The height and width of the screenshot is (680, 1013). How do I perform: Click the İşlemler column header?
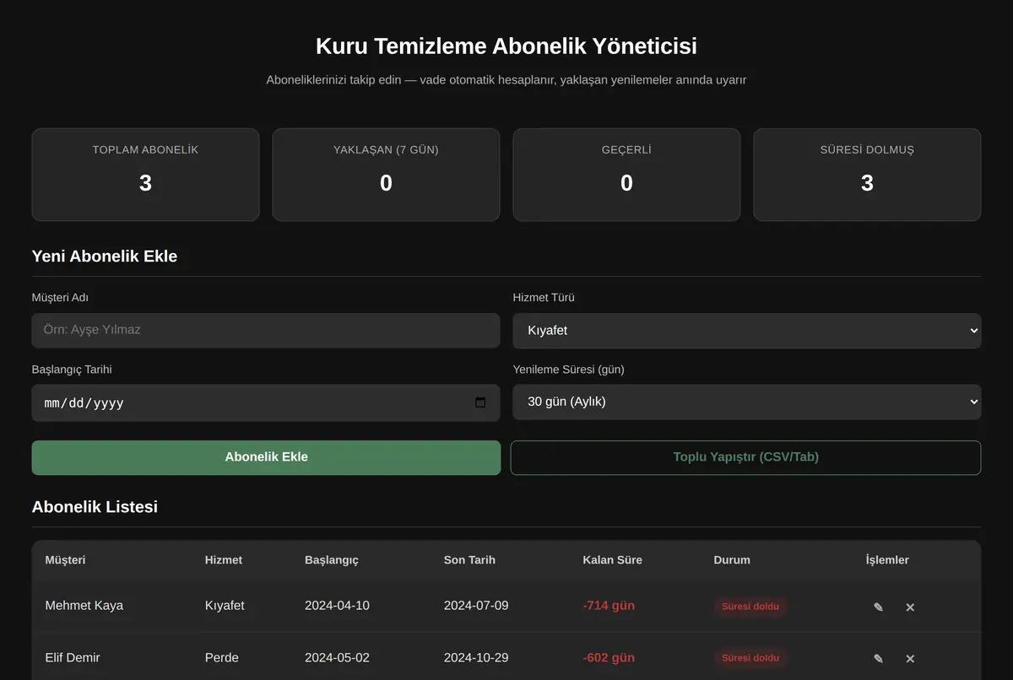point(887,560)
